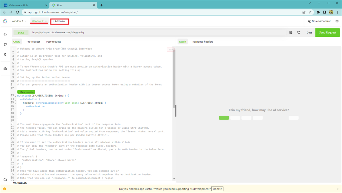This screenshot has width=342, height=193.
Task: Select the Window 2 tab
Action: coord(38,21)
